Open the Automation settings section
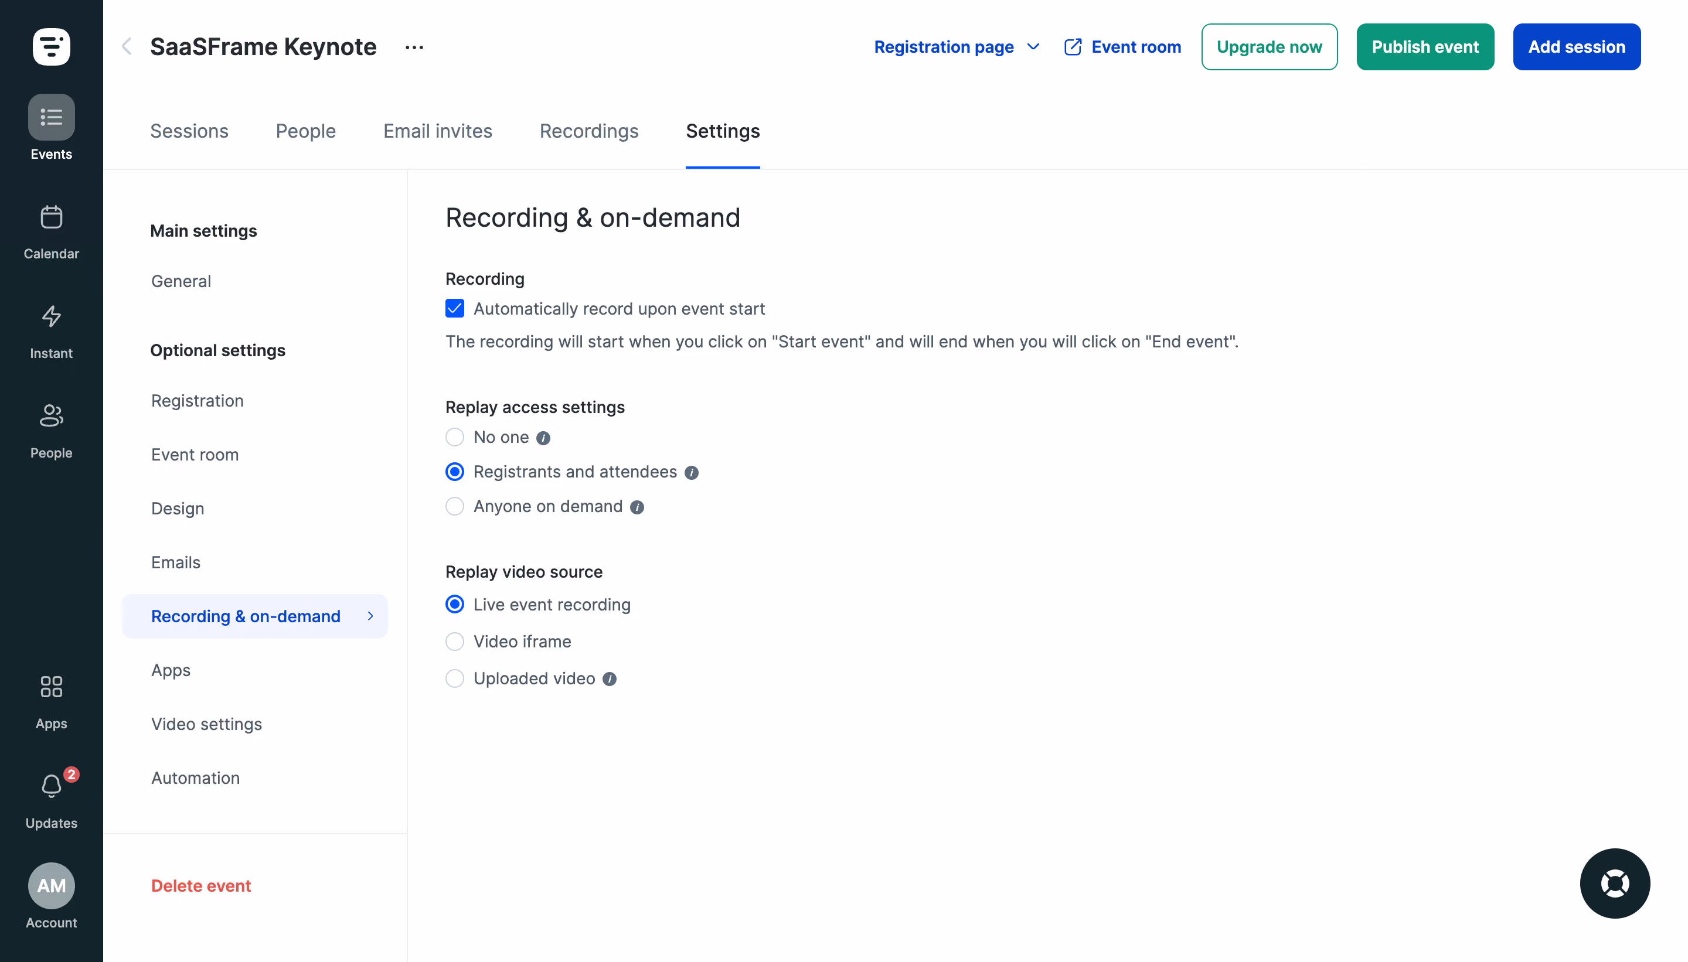This screenshot has width=1688, height=962. tap(195, 777)
